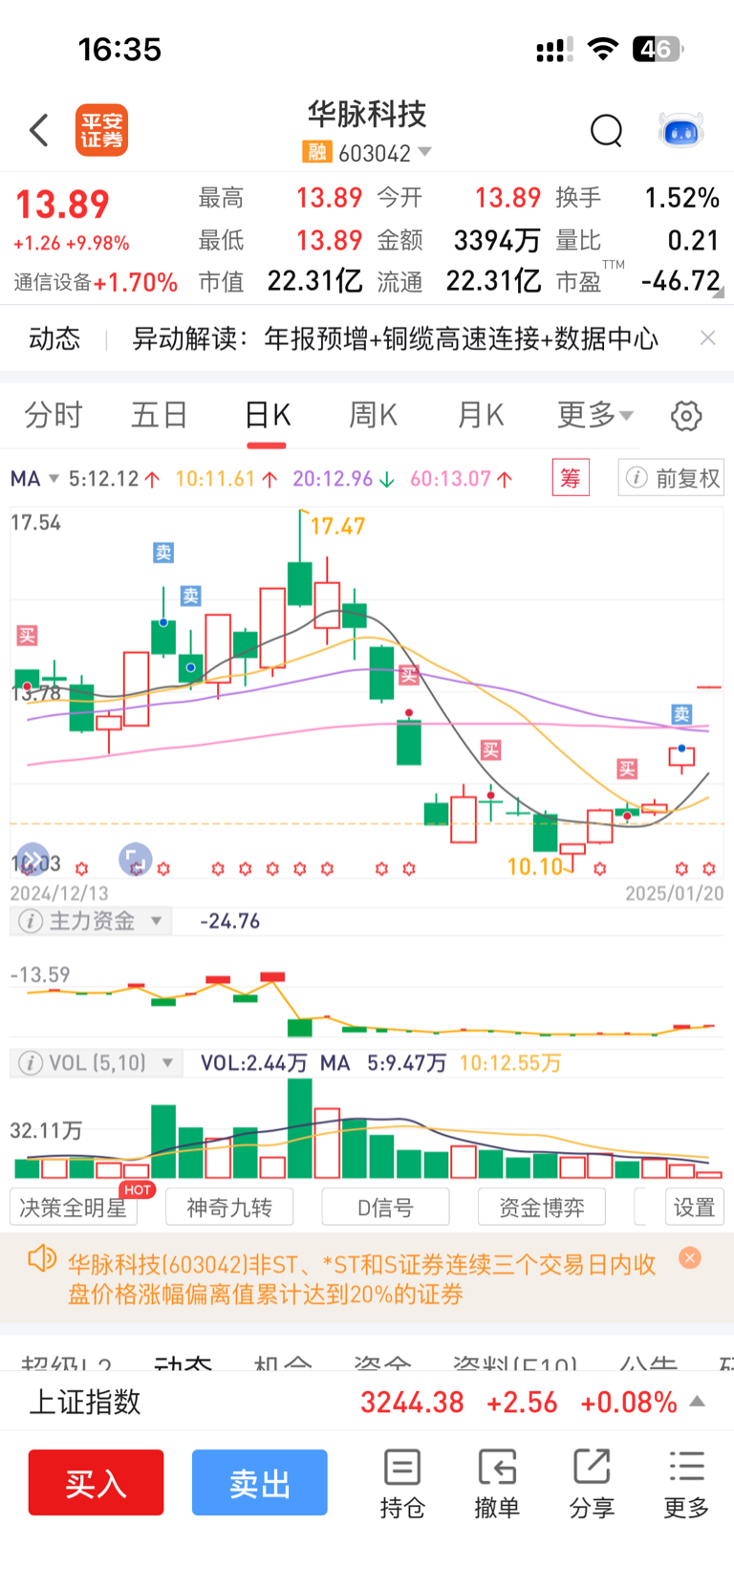Tap the 2025/01/20 chart end date
Viewport: 734px width, 1590px height.
coord(675,893)
